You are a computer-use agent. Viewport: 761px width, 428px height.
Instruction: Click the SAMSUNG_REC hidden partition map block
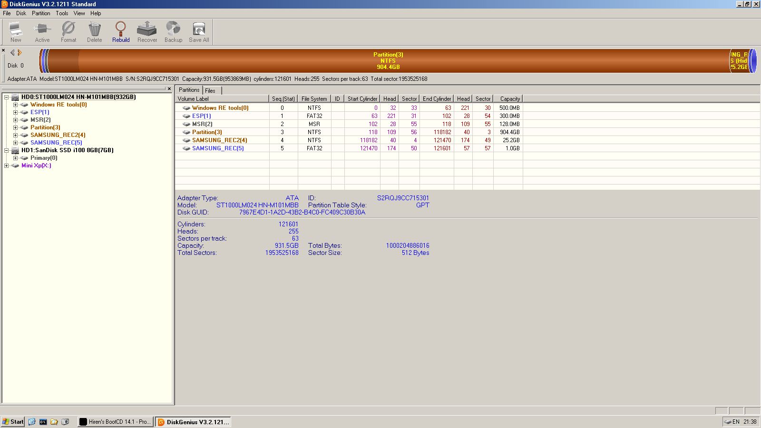tap(739, 61)
